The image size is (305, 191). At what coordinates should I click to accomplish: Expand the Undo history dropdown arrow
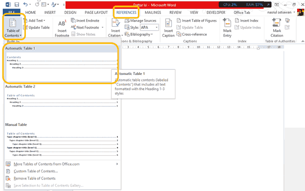[x=30, y=4]
